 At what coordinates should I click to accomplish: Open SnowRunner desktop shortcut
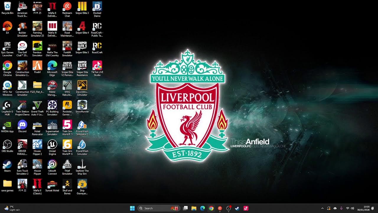(82, 107)
